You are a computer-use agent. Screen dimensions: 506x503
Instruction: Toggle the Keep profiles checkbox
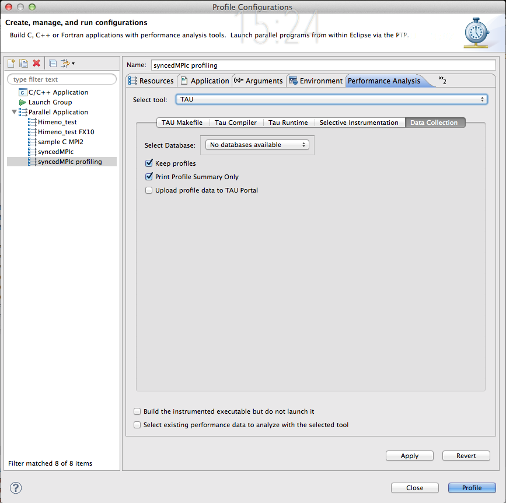point(149,163)
